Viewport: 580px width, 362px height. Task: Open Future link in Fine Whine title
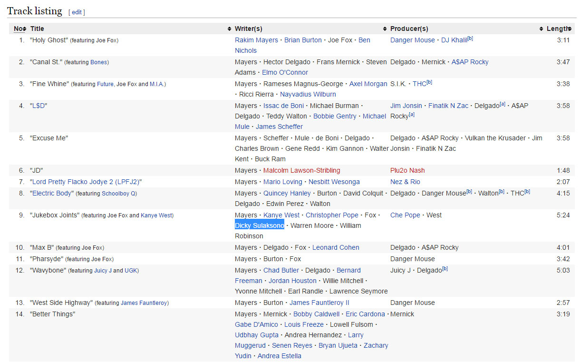[105, 84]
